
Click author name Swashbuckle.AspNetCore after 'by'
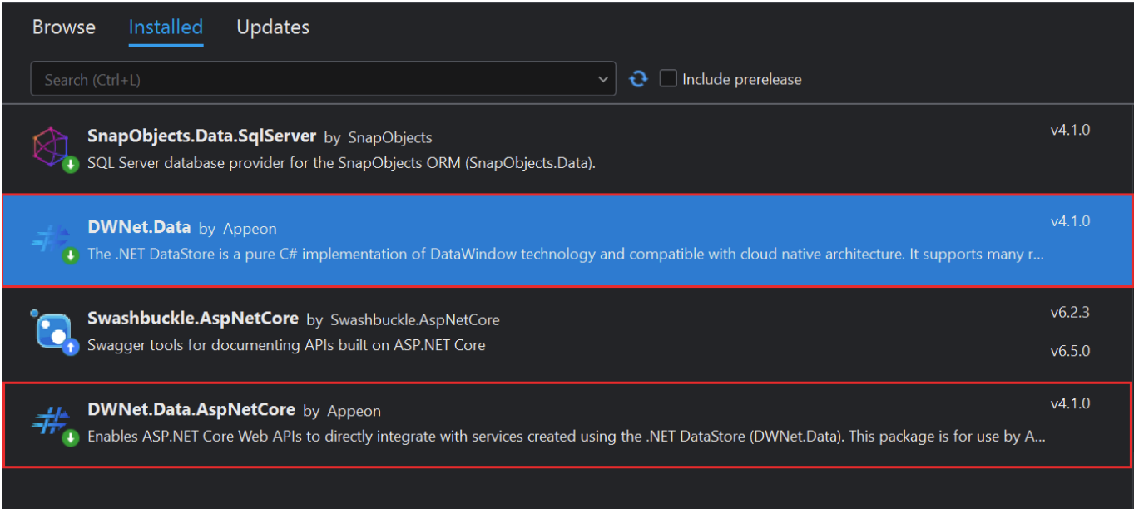coord(415,319)
